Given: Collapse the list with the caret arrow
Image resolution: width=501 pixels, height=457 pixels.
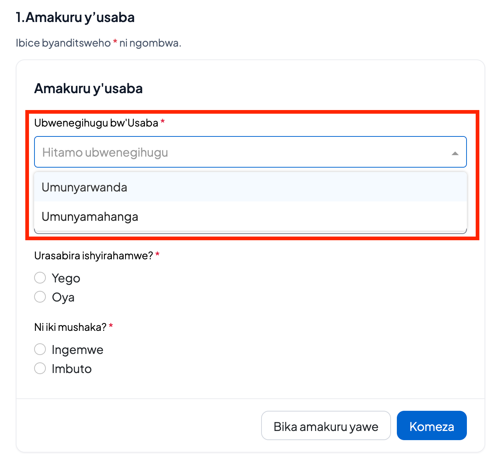Looking at the screenshot, I should pos(455,153).
